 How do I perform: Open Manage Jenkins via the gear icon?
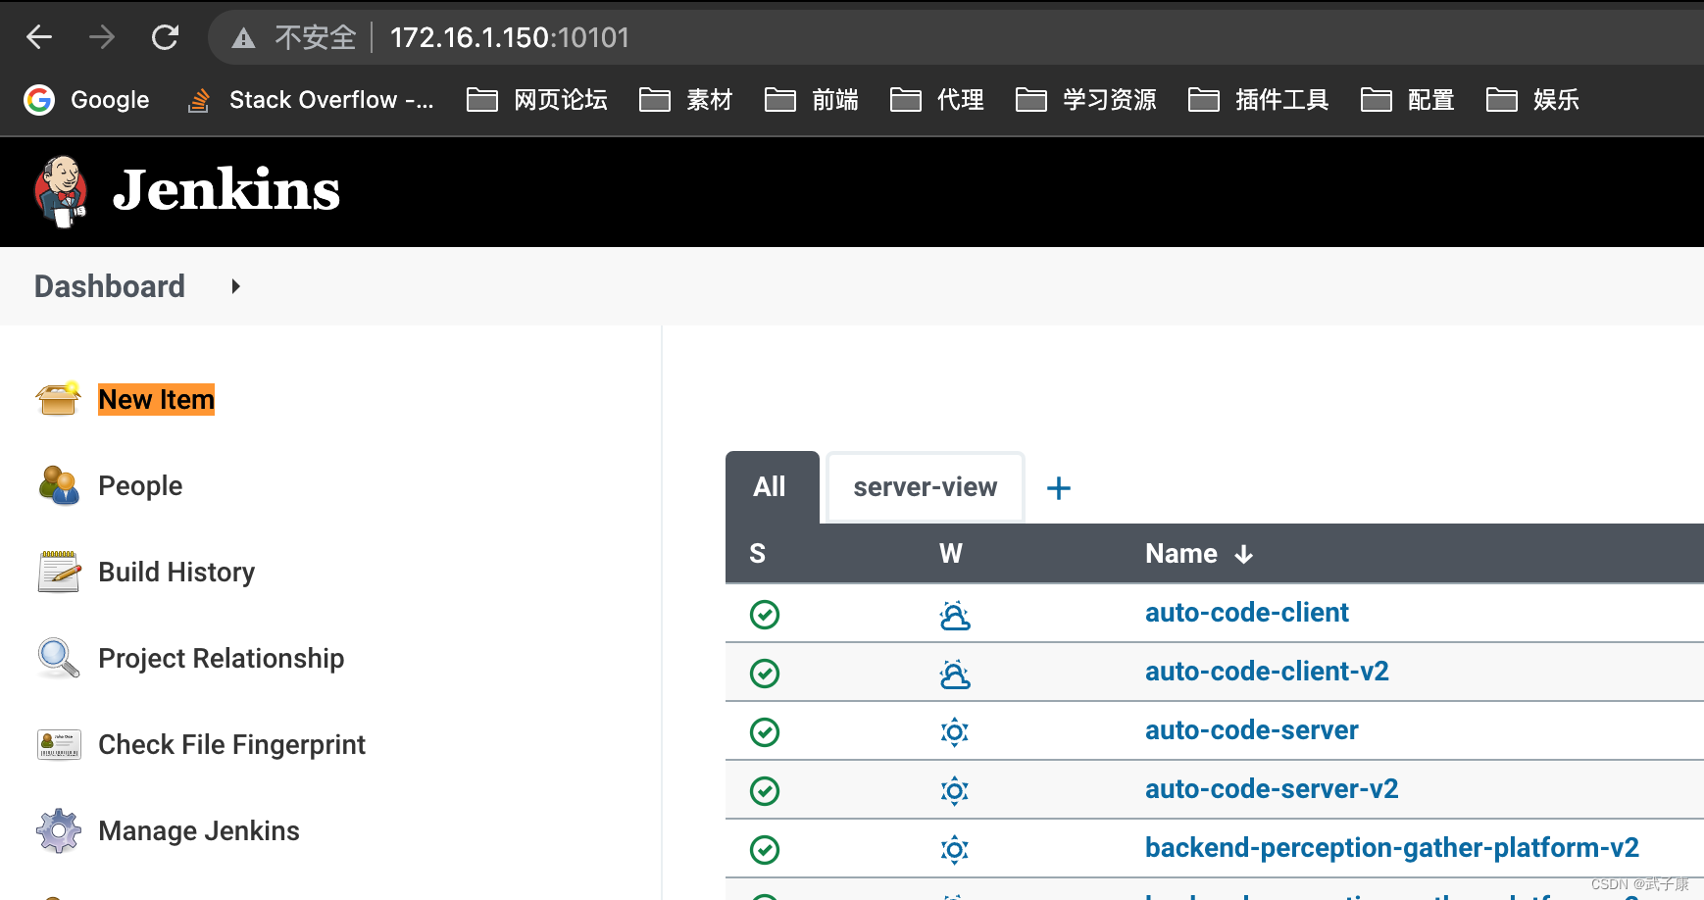point(58,830)
